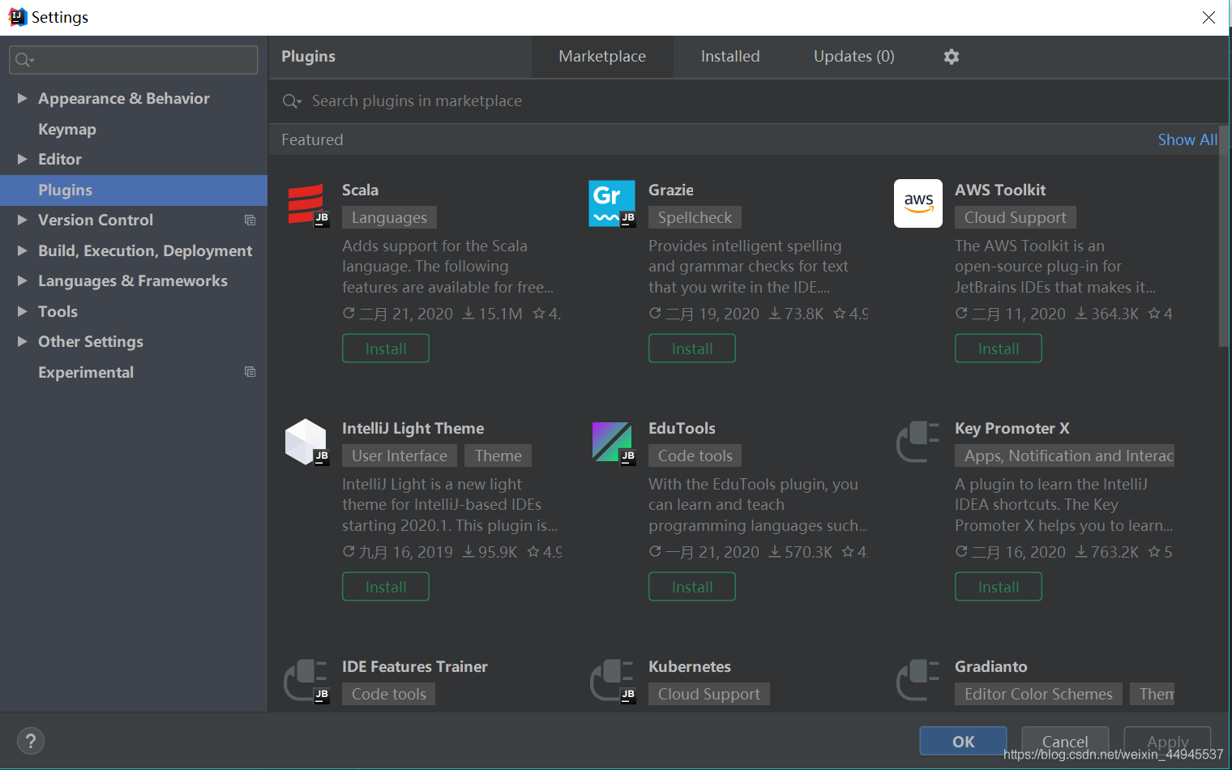Click the Languages tag under Scala
This screenshot has height=770, width=1232.
click(389, 217)
